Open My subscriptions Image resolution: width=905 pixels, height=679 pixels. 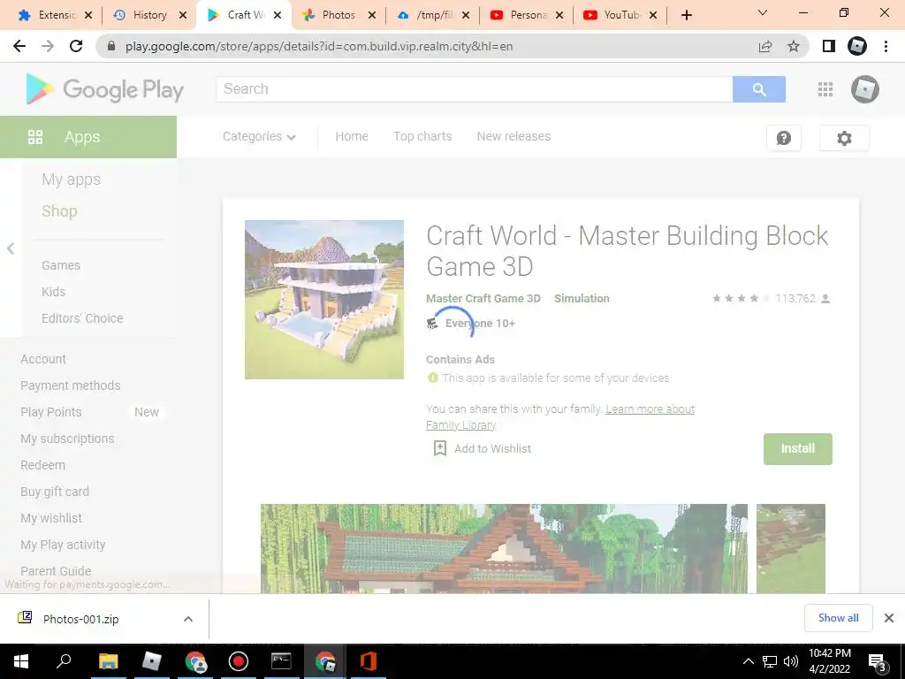coord(67,439)
